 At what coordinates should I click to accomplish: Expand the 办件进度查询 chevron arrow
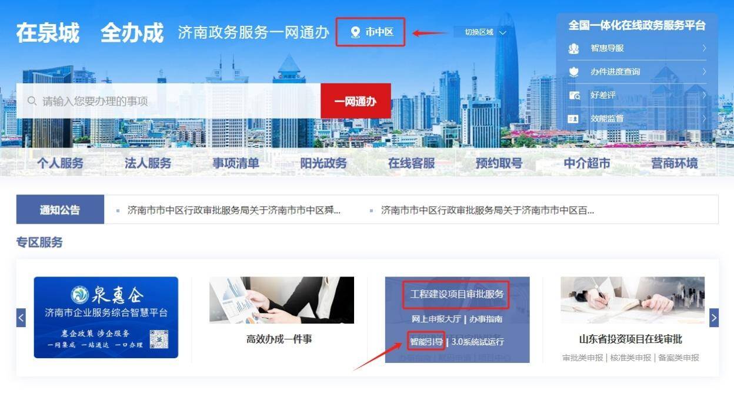coord(704,72)
